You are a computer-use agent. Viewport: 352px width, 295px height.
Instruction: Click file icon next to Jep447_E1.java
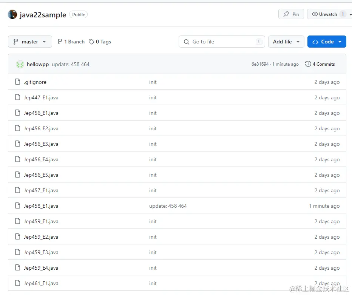[x=17, y=97]
